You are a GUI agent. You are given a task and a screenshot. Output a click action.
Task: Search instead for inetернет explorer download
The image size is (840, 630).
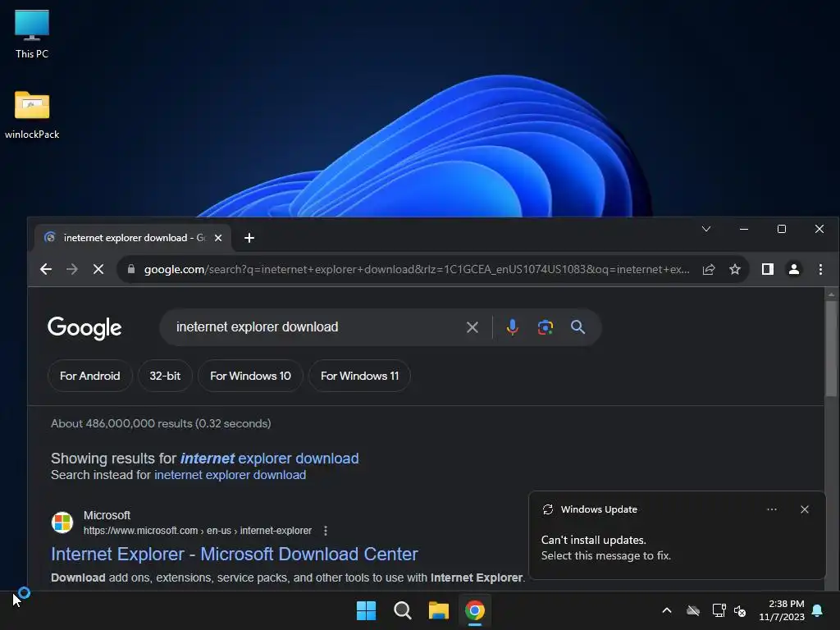(x=231, y=475)
